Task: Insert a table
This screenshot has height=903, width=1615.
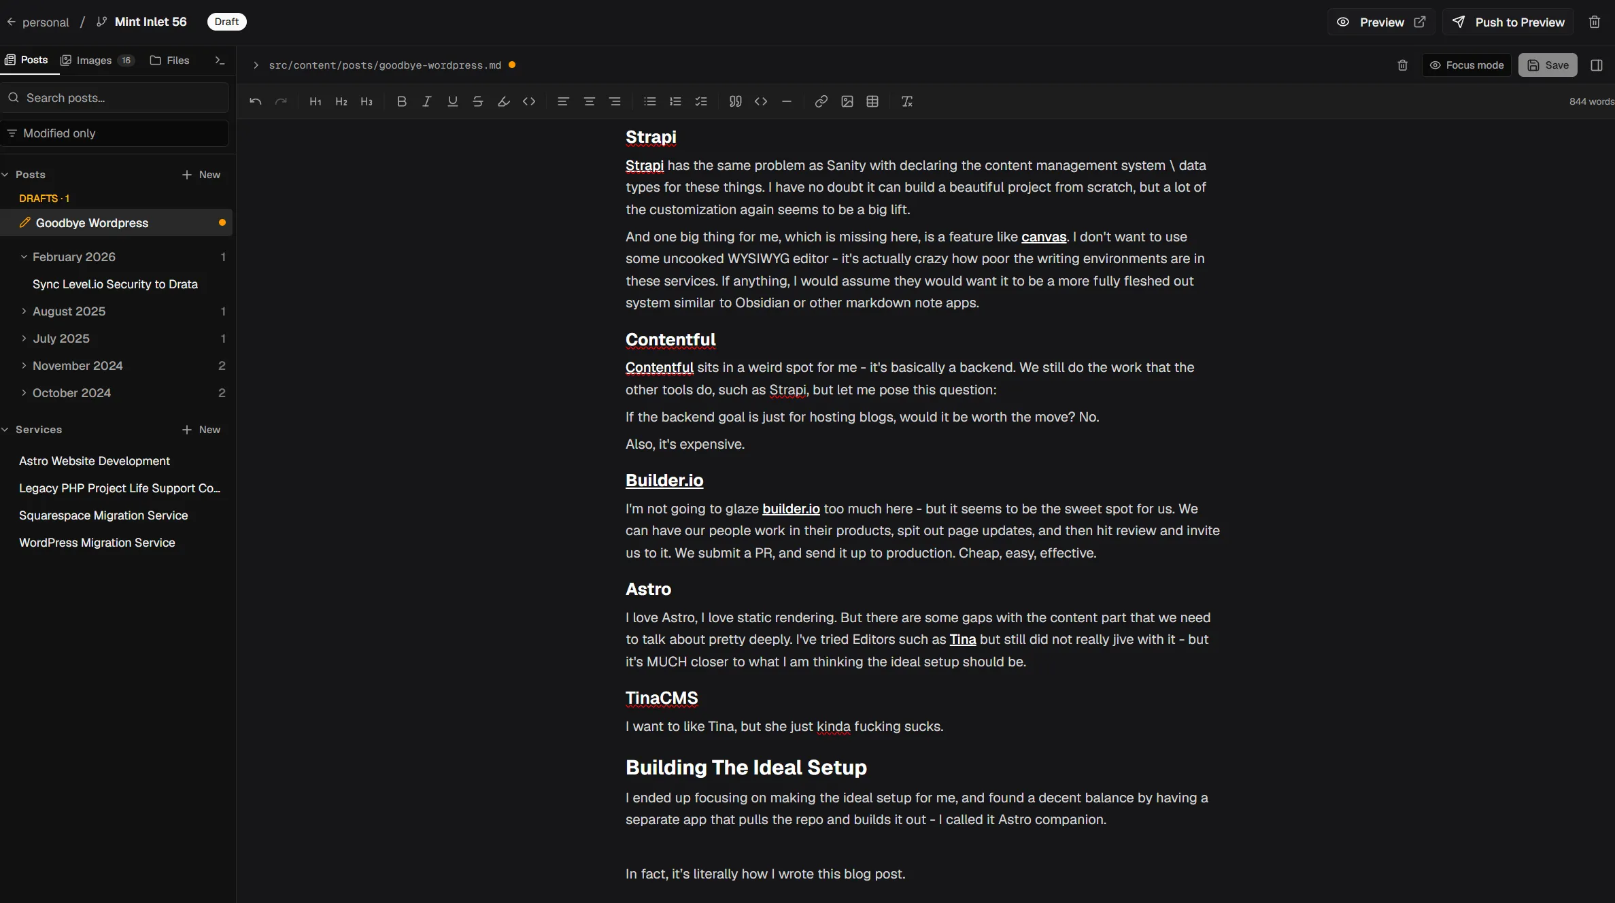Action: (872, 101)
